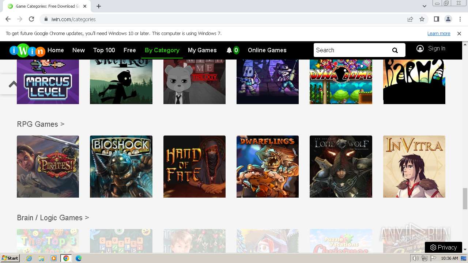The image size is (468, 263).
Task: Click the Sign In link
Action: click(x=437, y=49)
